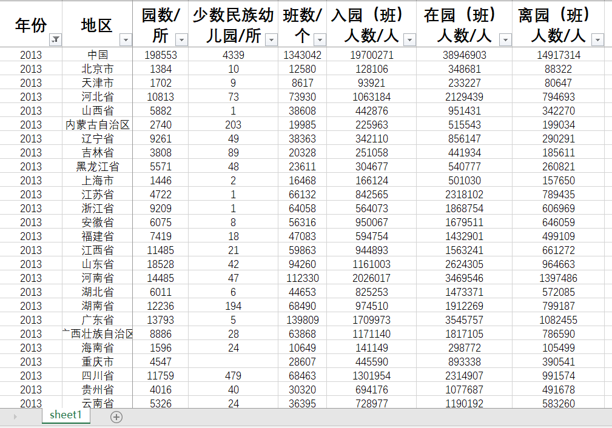Screen dimensions: 612x428
Task: Select the cell with value 198553
Action: [160, 55]
